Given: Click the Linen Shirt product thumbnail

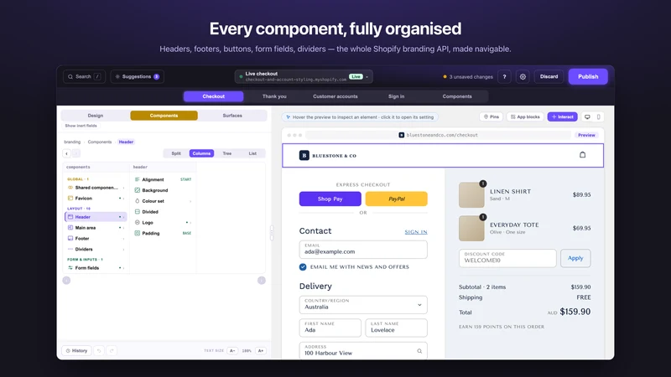Looking at the screenshot, I should click(471, 195).
